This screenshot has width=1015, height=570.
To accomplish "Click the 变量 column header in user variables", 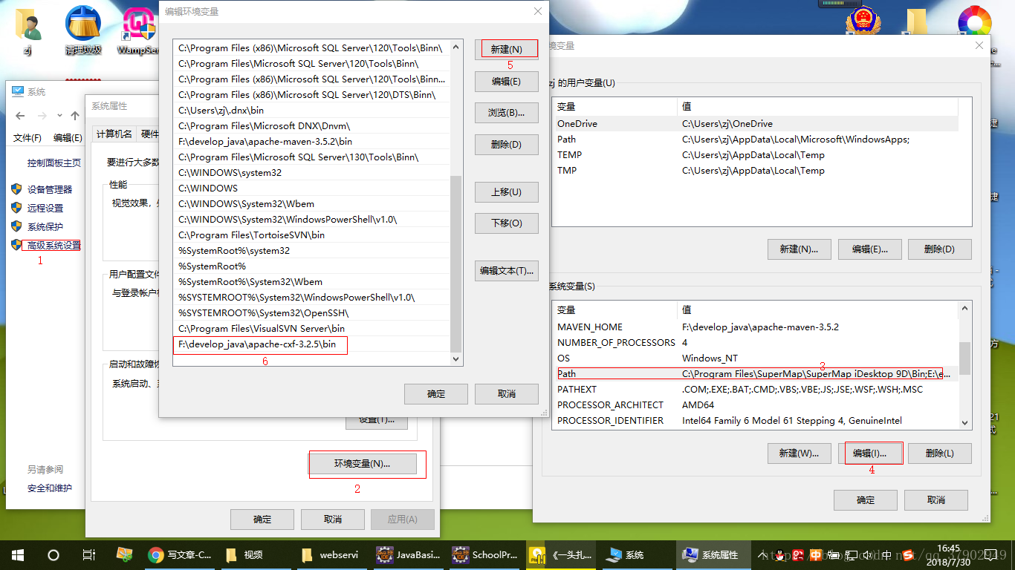I will [x=614, y=107].
